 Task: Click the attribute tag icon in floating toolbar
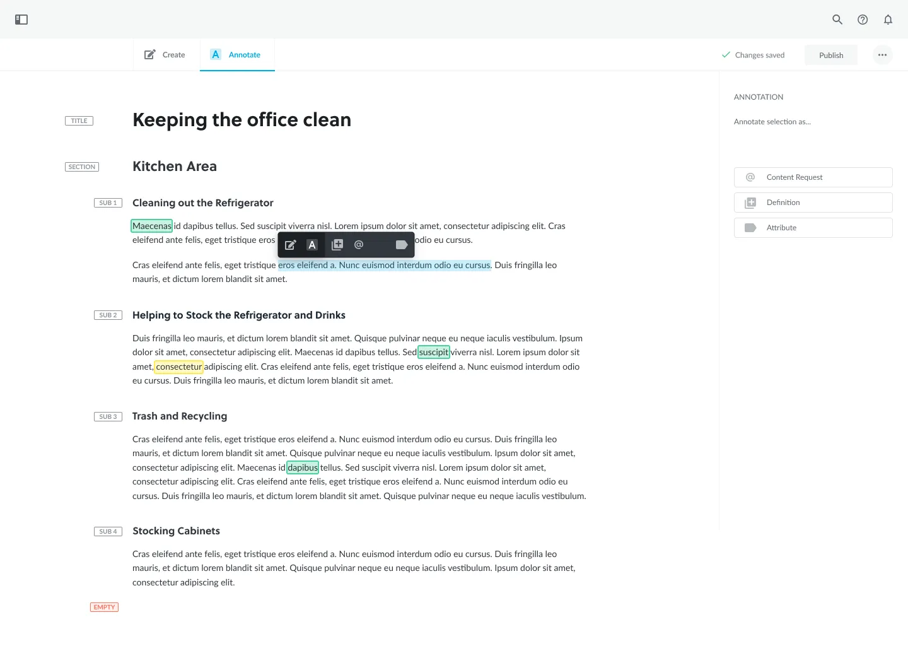point(402,245)
